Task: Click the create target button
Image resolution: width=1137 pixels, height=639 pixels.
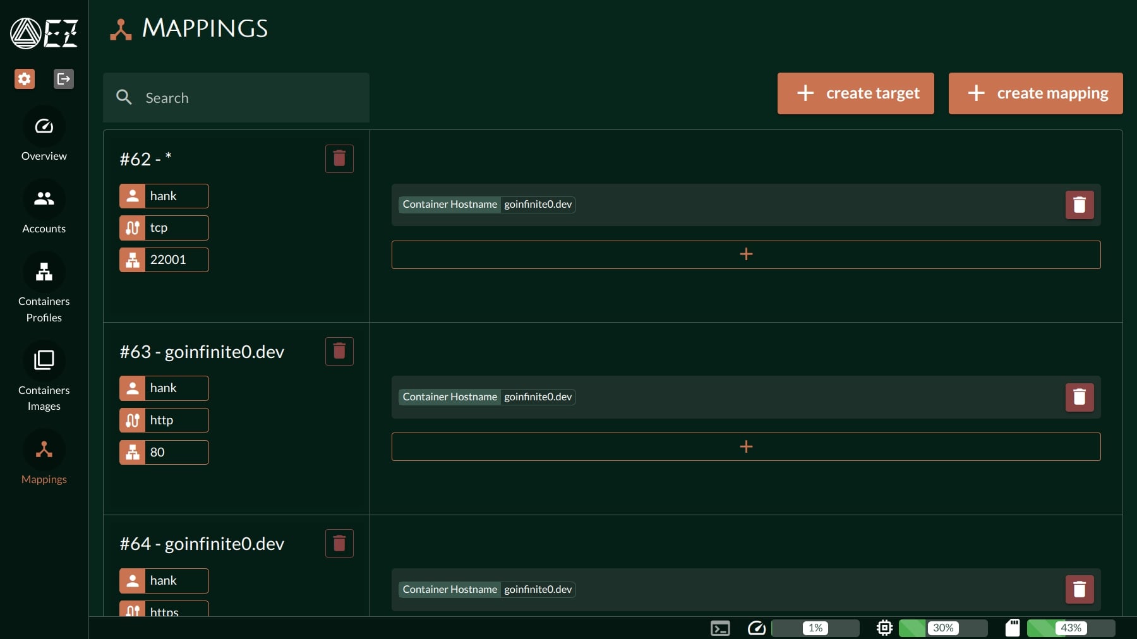Action: pyautogui.click(x=855, y=93)
